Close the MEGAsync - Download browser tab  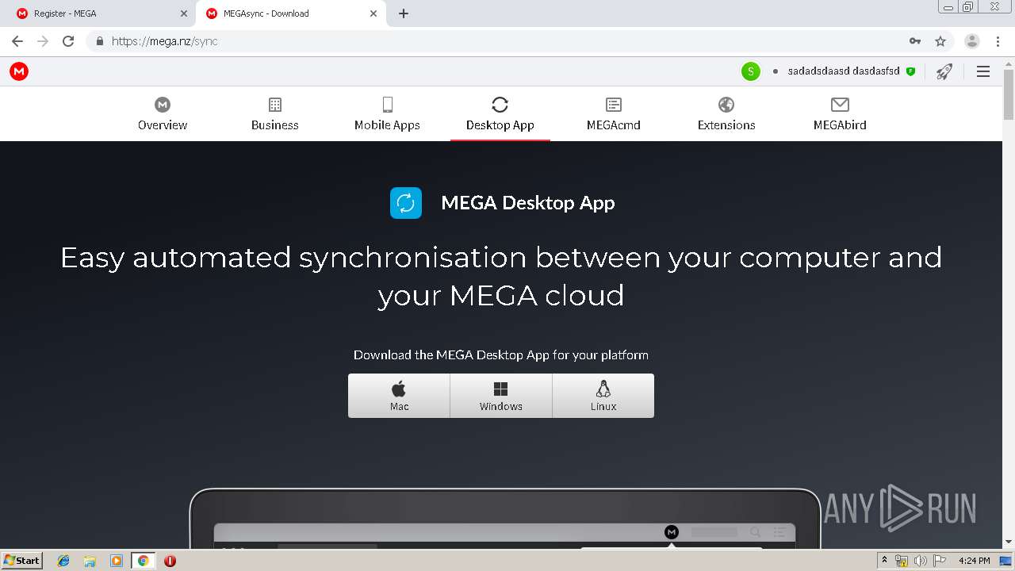pos(374,13)
